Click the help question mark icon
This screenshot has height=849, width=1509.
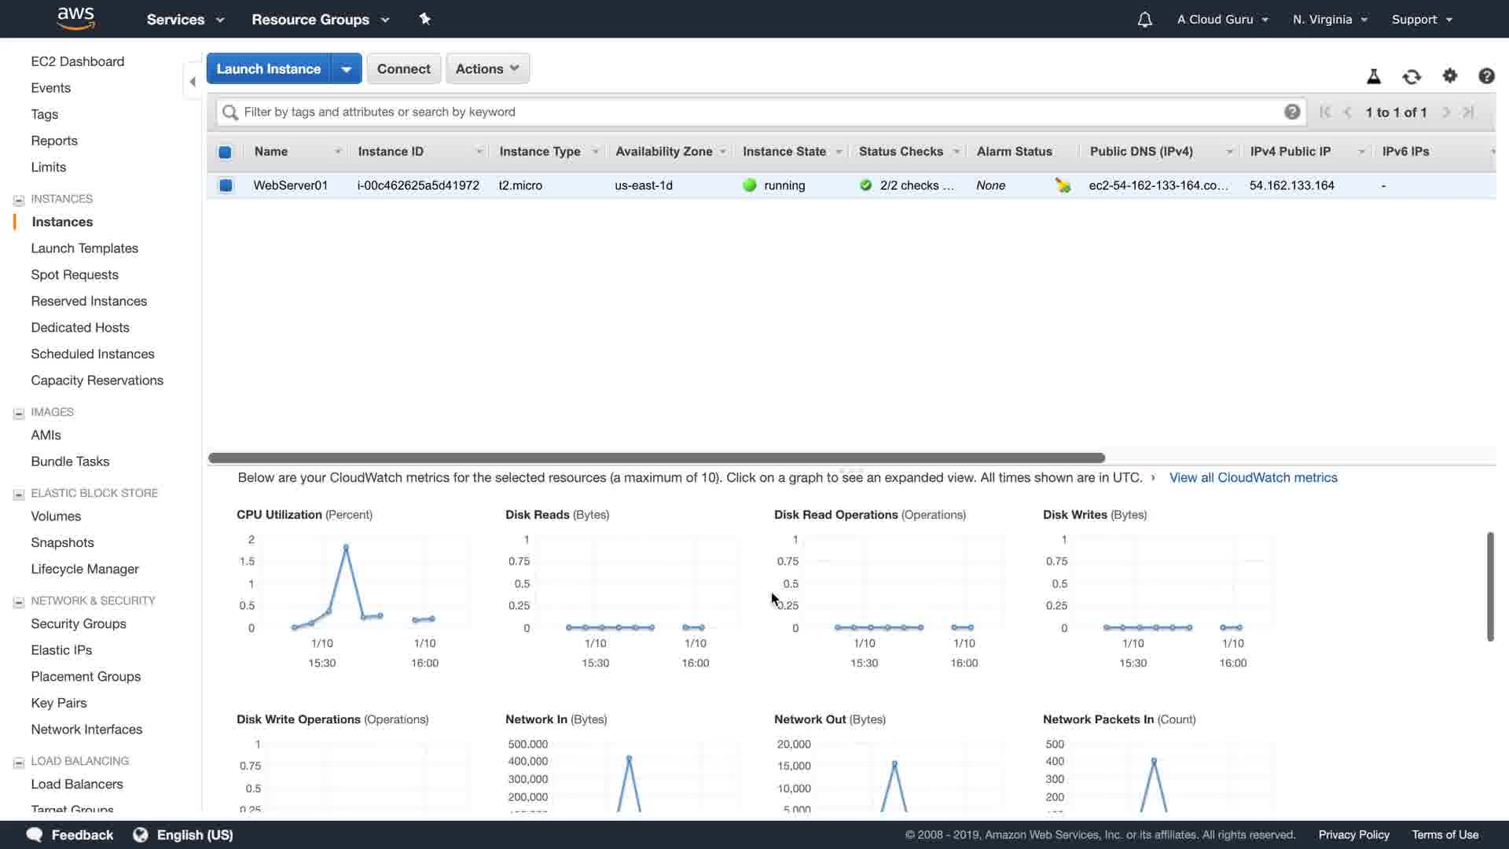tap(1486, 76)
